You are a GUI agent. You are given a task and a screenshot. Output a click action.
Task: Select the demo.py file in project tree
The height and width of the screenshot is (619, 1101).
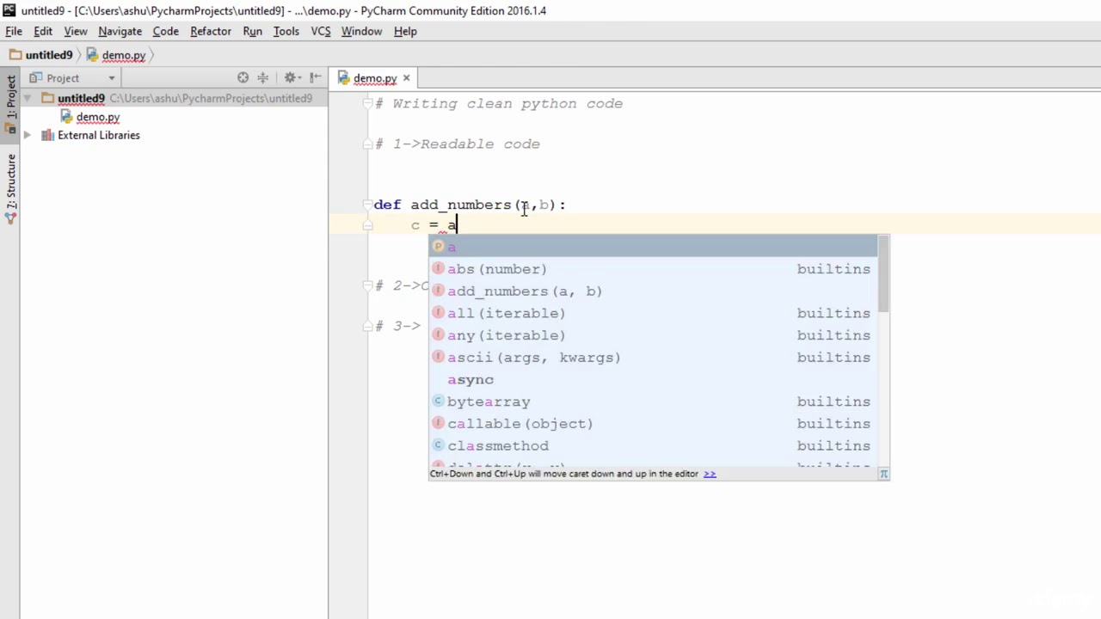(x=97, y=117)
